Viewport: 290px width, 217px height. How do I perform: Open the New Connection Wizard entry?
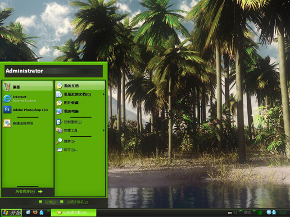28,123
